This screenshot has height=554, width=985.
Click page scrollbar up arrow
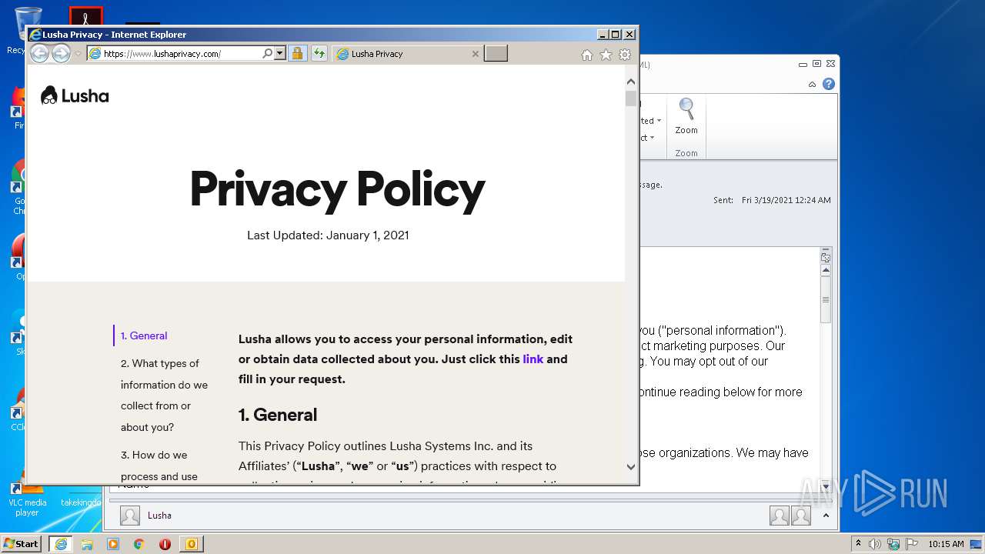click(631, 81)
